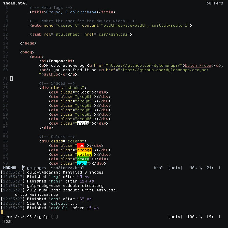228x228 pixels.
Task: Click the red highlighted class value
Action: click(x=81, y=145)
